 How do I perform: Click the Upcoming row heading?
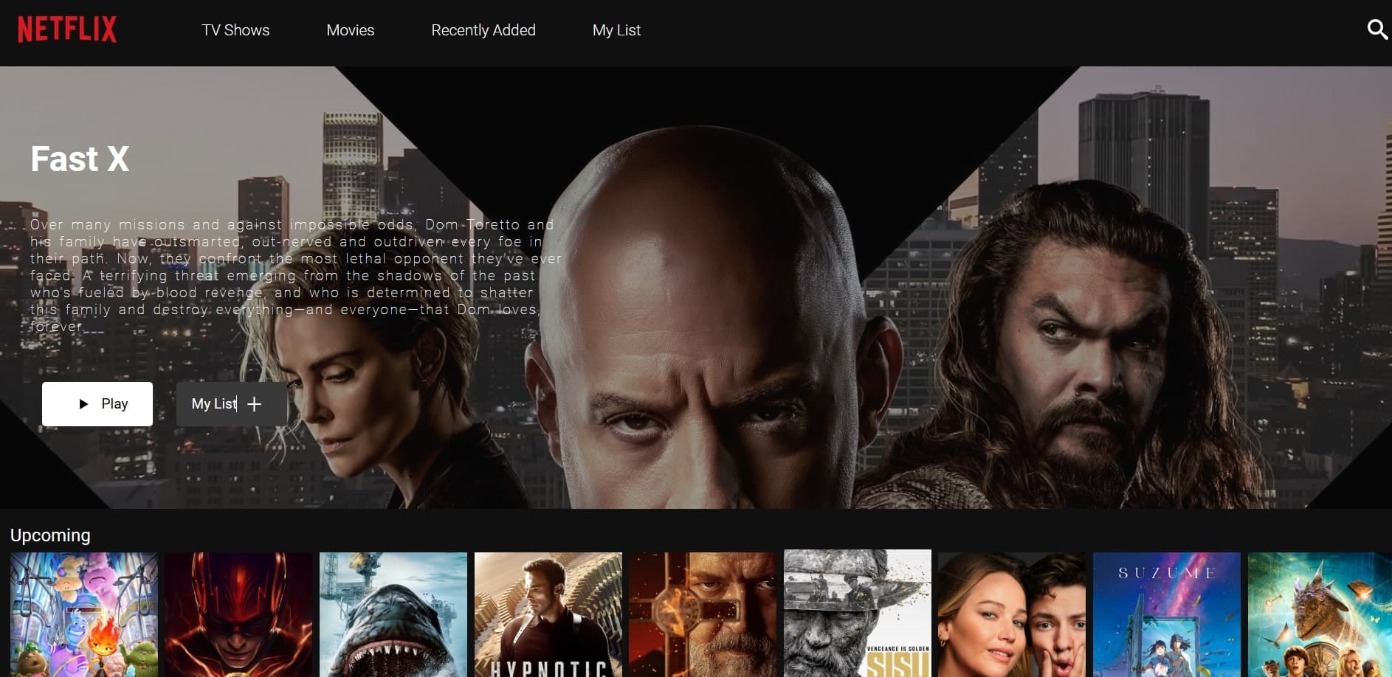click(x=50, y=535)
